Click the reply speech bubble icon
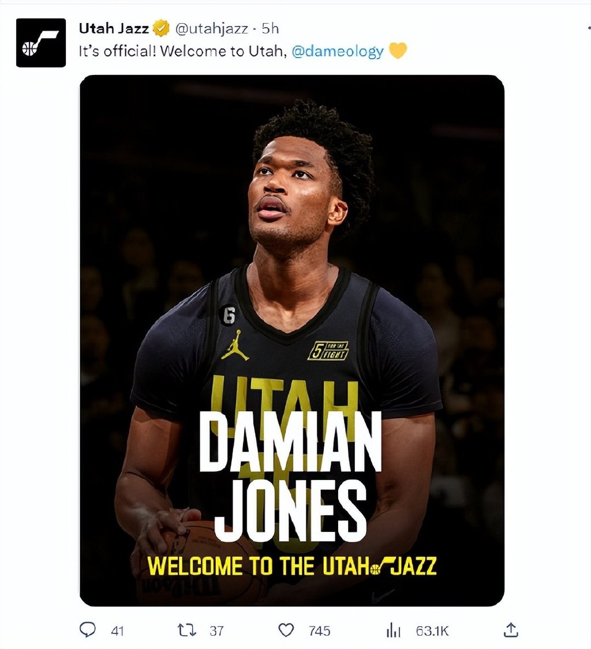The height and width of the screenshot is (649, 591). point(87,630)
